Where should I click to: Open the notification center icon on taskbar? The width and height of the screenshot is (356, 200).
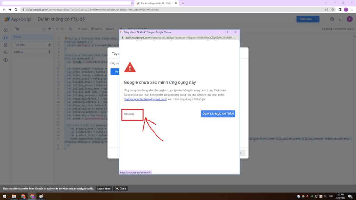(x=350, y=197)
